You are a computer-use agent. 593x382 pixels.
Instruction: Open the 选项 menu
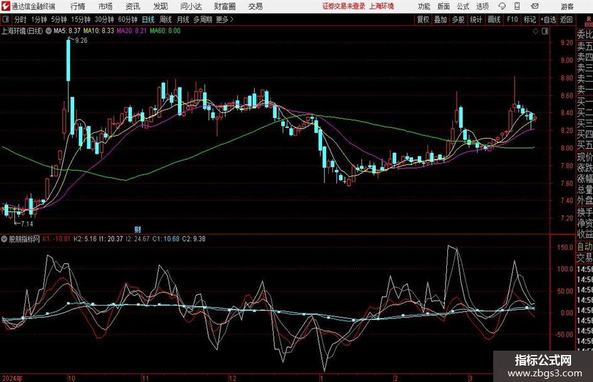click(x=482, y=6)
